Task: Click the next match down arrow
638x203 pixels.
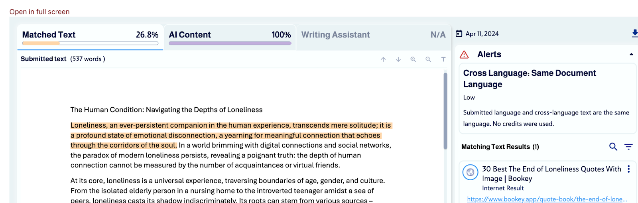Action: tap(398, 59)
